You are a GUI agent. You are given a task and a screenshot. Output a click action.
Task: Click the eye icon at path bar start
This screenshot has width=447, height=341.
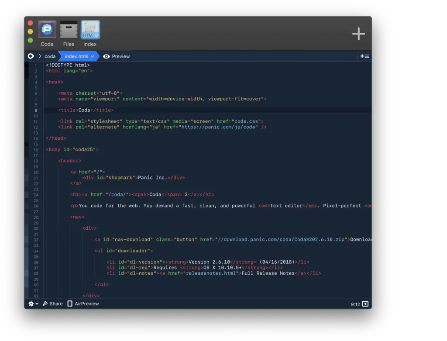pyautogui.click(x=31, y=56)
